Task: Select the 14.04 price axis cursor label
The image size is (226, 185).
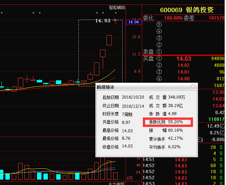Action: coord(134,22)
